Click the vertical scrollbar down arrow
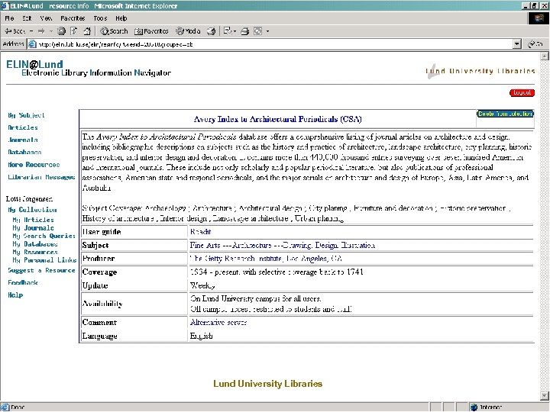Screen dimensions: 550x412 click(x=545, y=396)
